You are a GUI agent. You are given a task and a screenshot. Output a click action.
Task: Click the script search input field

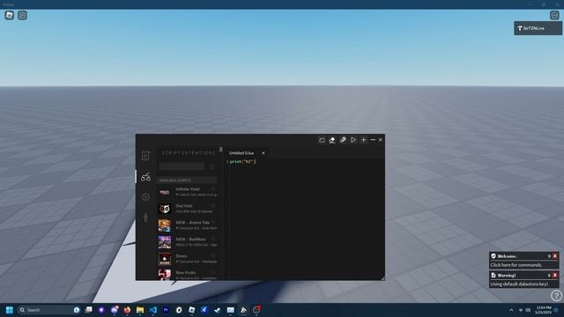click(182, 166)
